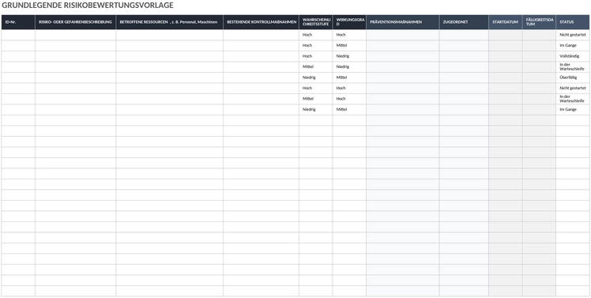Click the Startdatum column header
The image size is (591, 298).
[x=506, y=22]
